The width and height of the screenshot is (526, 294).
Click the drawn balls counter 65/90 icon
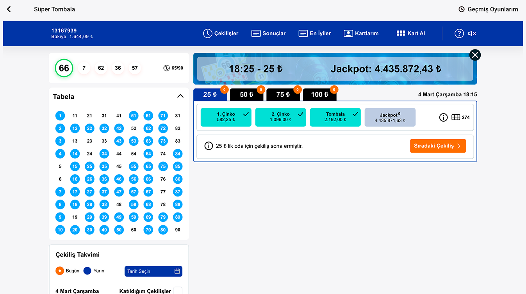(x=166, y=68)
